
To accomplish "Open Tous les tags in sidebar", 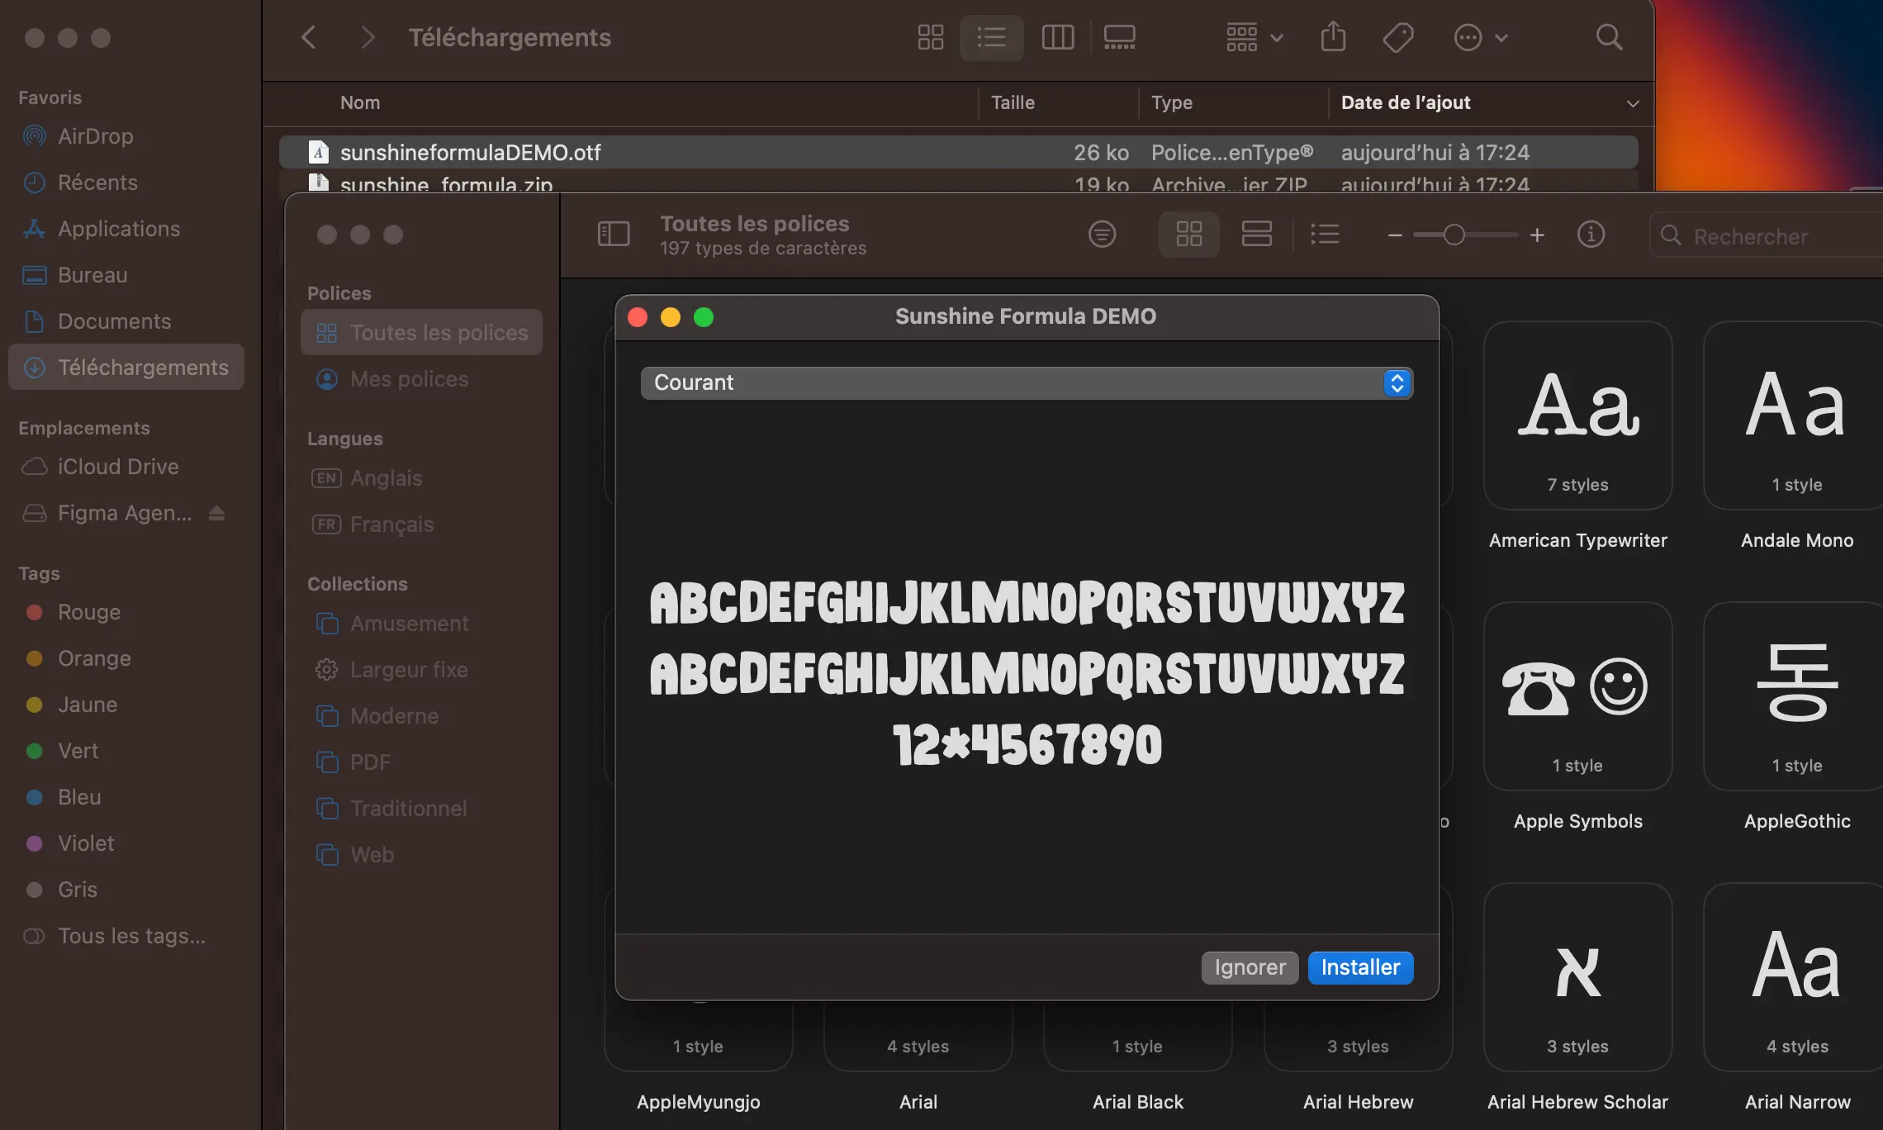I will click(126, 936).
